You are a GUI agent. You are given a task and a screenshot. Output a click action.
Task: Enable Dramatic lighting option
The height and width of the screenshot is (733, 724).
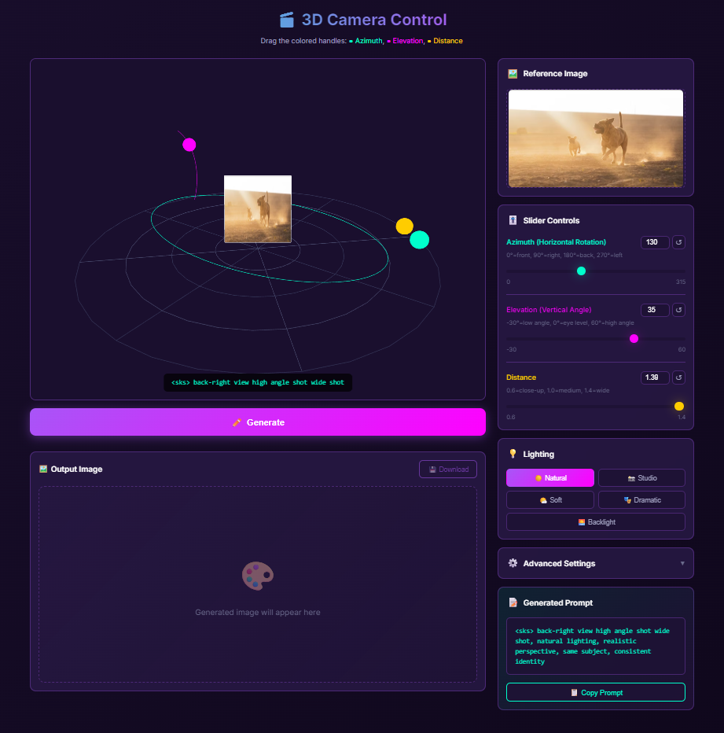[641, 500]
